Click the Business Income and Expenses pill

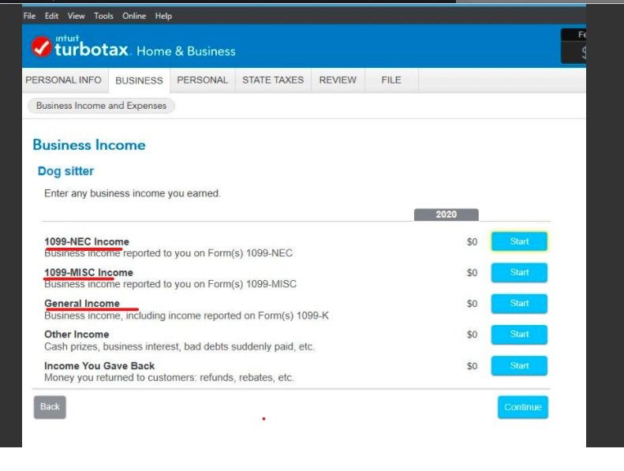[x=101, y=106]
